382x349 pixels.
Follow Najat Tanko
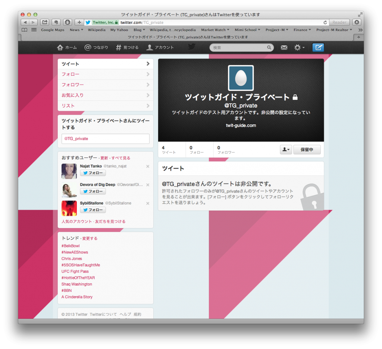coord(93,173)
